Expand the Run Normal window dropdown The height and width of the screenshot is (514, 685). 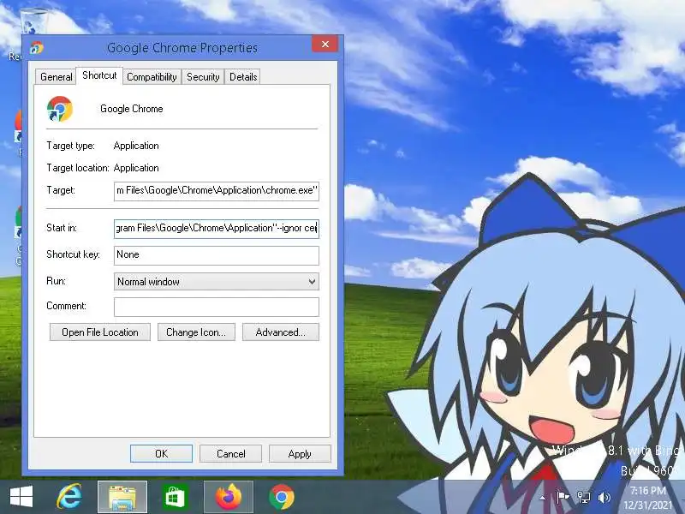[217, 282]
